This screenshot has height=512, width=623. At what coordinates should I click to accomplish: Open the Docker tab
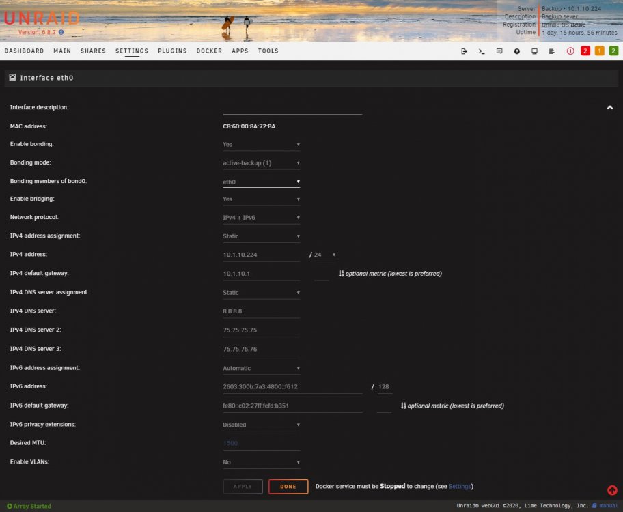210,51
